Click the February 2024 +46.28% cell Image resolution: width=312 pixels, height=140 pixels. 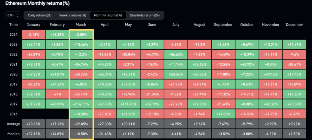[x=57, y=35]
